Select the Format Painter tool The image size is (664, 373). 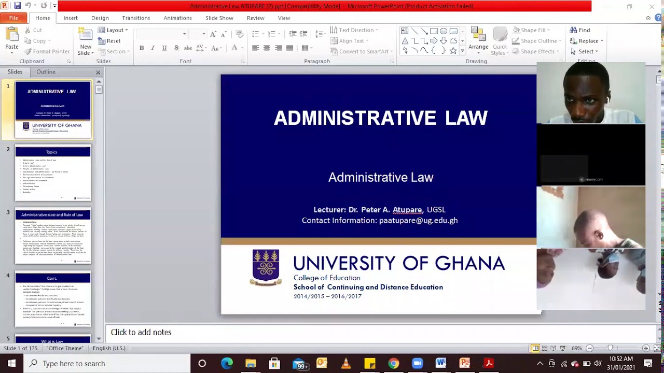pos(47,51)
